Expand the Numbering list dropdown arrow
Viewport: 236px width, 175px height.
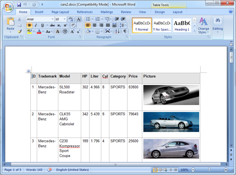coord(102,19)
